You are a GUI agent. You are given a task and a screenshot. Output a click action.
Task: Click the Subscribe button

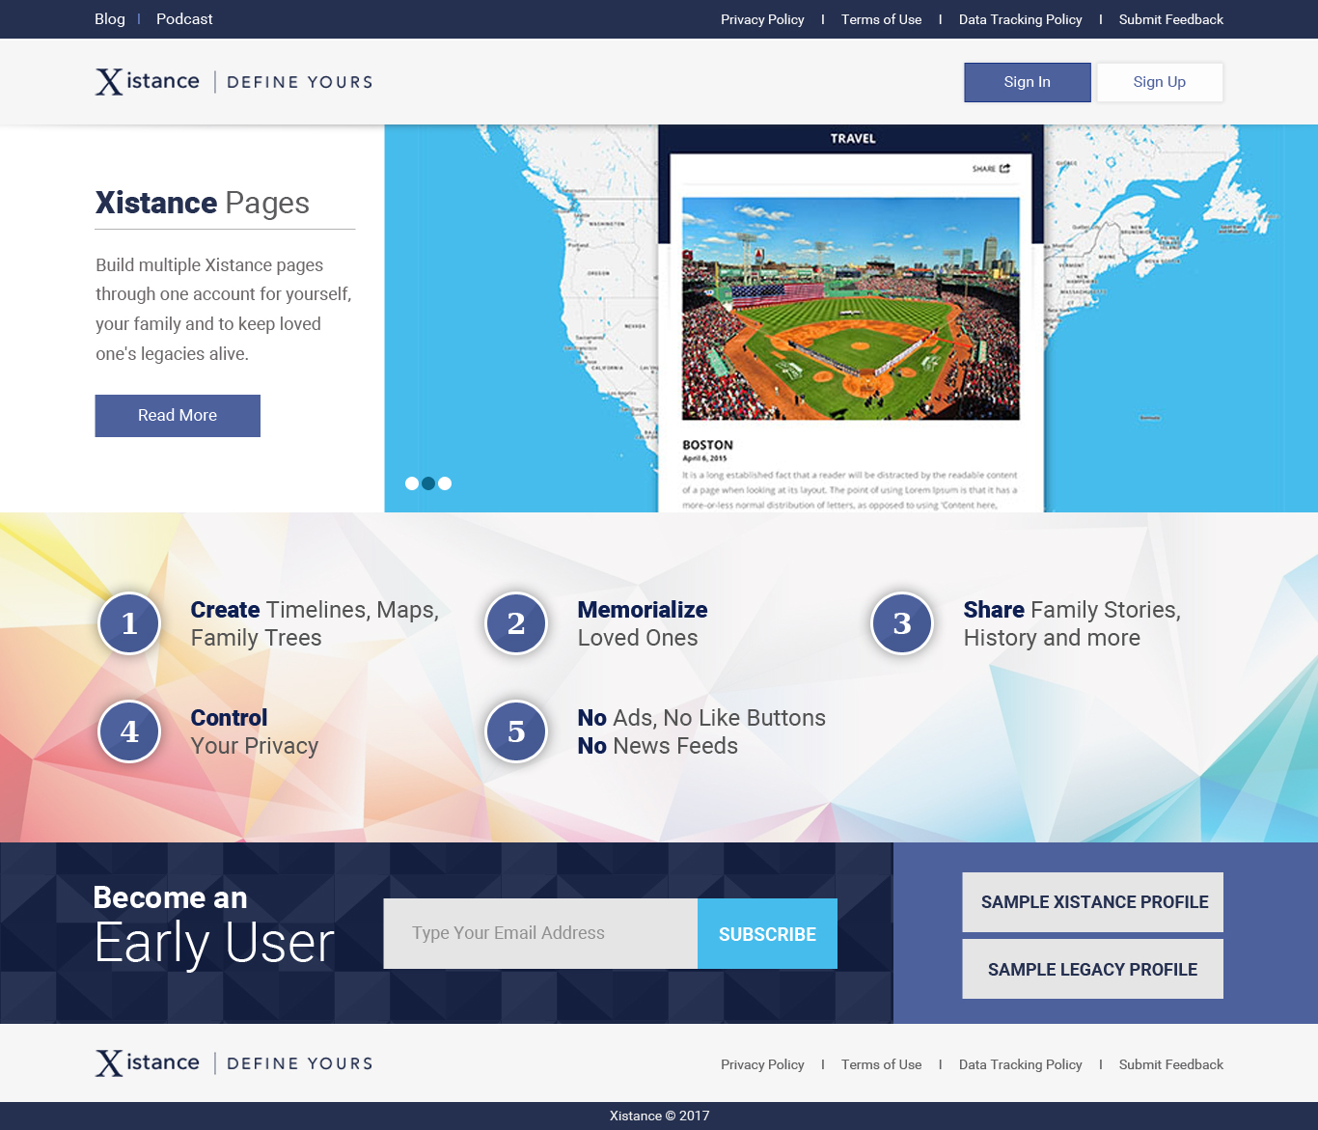coord(767,934)
